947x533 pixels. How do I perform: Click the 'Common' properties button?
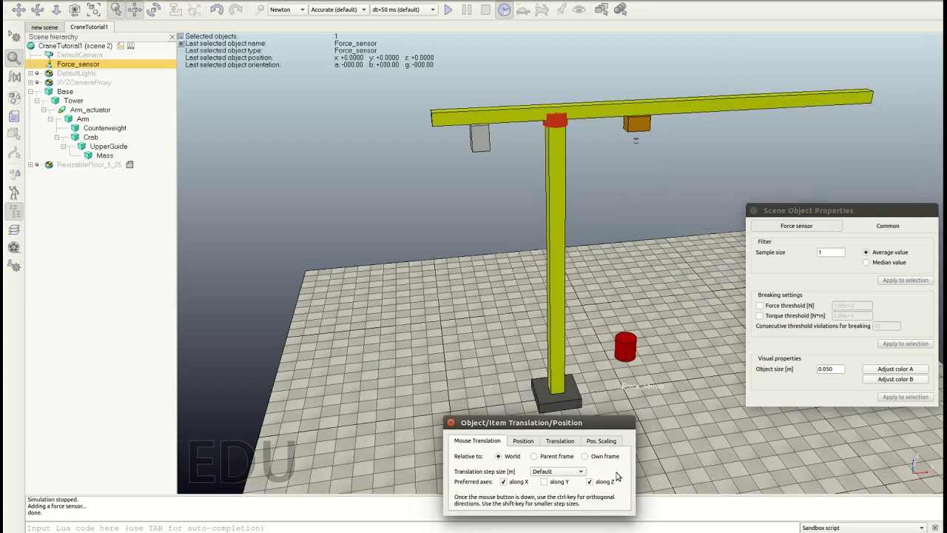click(888, 226)
